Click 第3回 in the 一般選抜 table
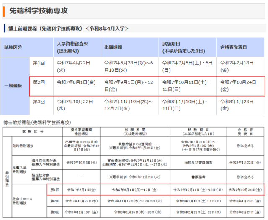This screenshot has height=220, width=268. coord(39,101)
